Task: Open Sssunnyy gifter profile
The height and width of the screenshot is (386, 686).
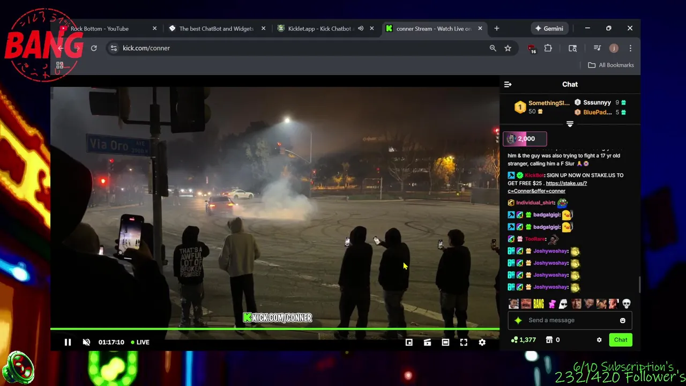Action: pyautogui.click(x=597, y=102)
